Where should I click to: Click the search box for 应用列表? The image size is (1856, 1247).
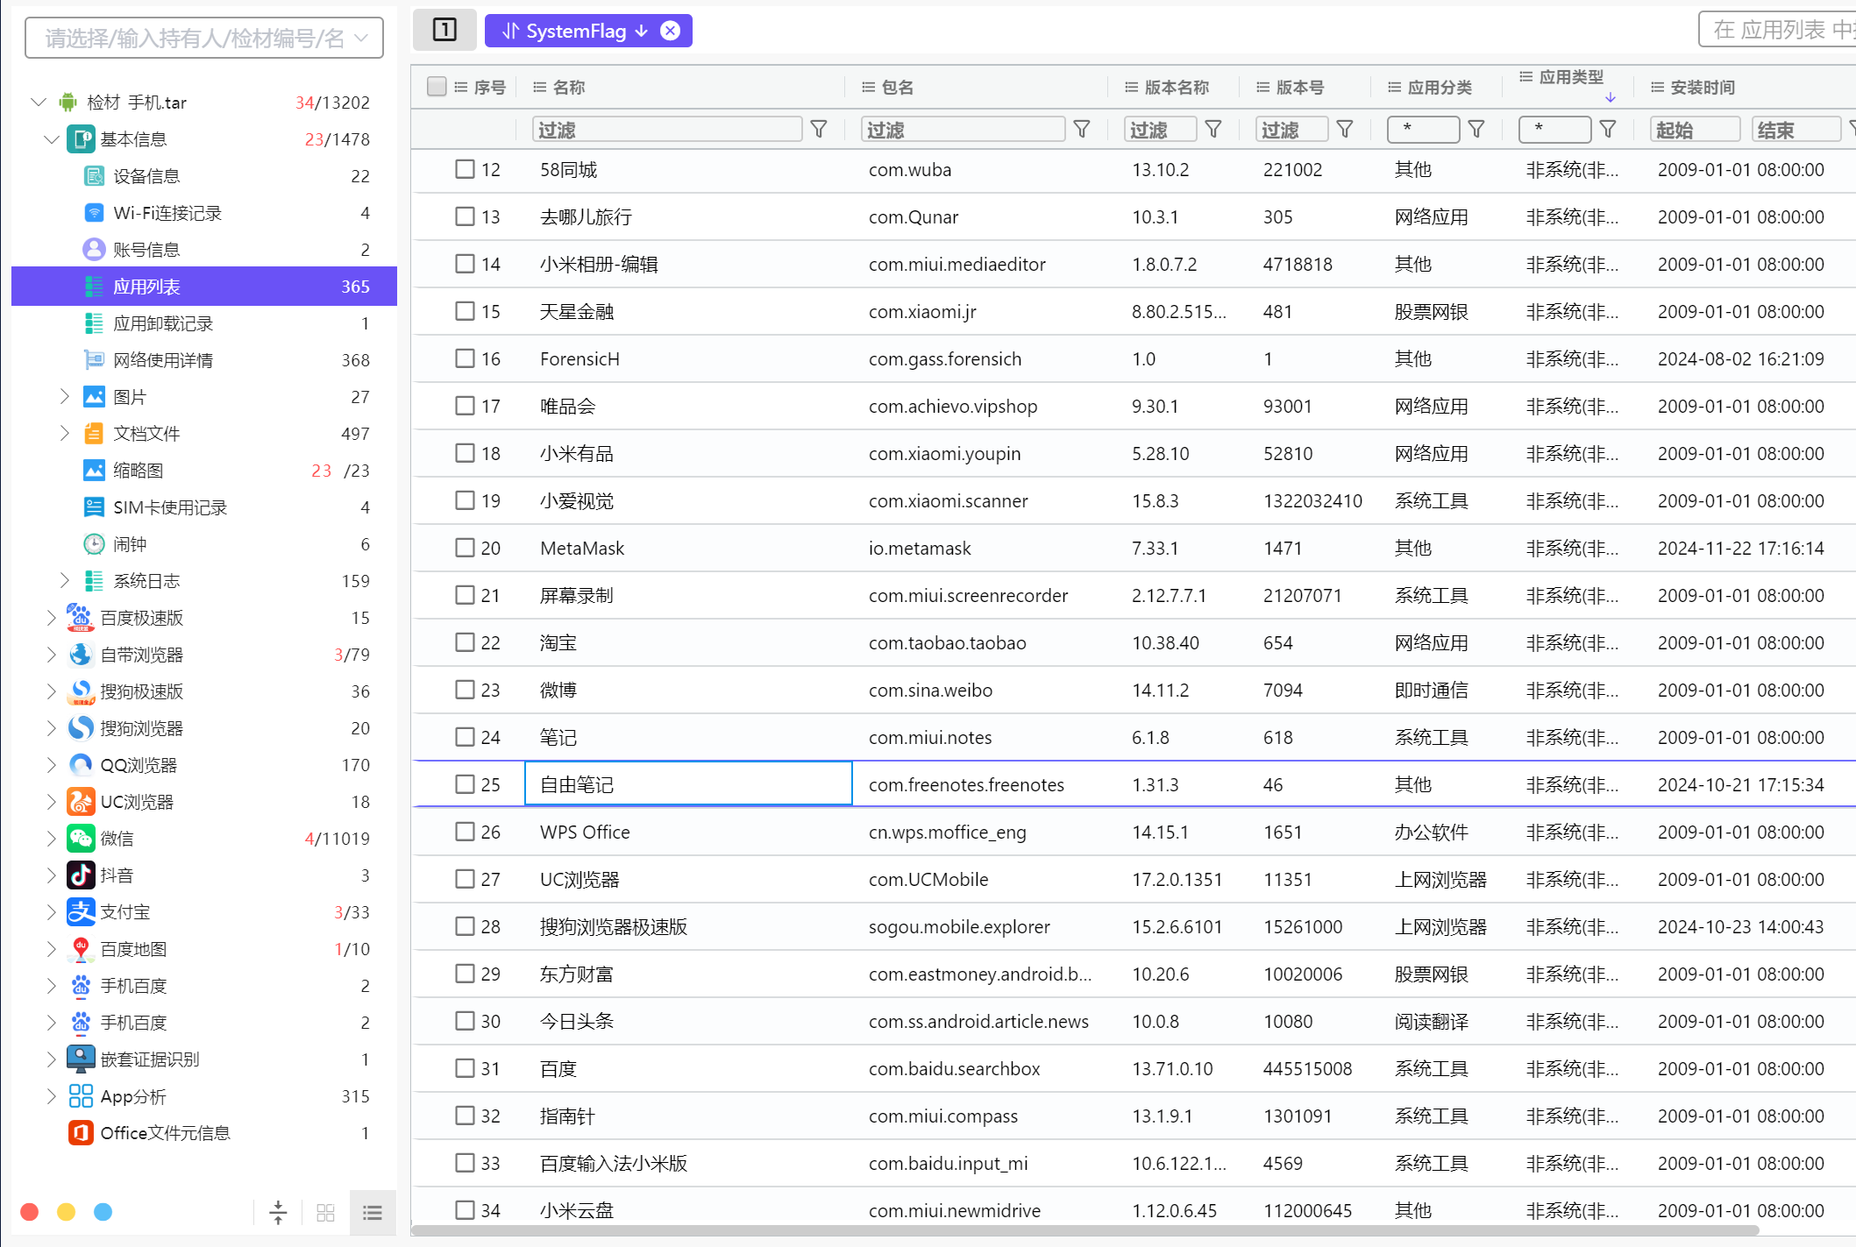click(x=1778, y=30)
